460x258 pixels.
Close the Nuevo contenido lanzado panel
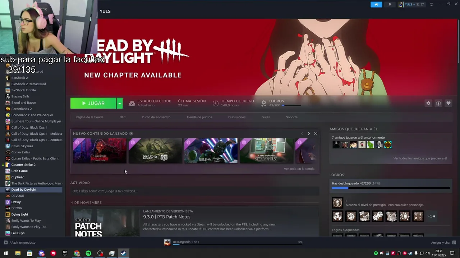point(316,134)
